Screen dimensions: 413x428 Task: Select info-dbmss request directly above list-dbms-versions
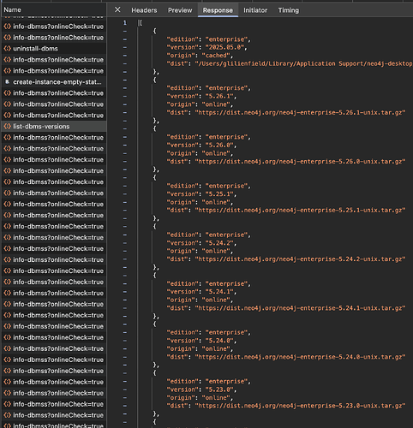pos(54,116)
